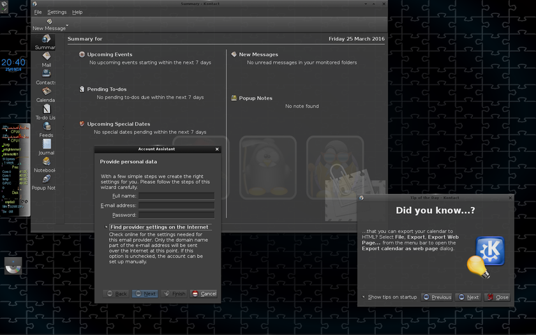Viewport: 536px width, 335px height.
Task: Open Feeds in the Kontact sidebar
Action: (x=46, y=130)
